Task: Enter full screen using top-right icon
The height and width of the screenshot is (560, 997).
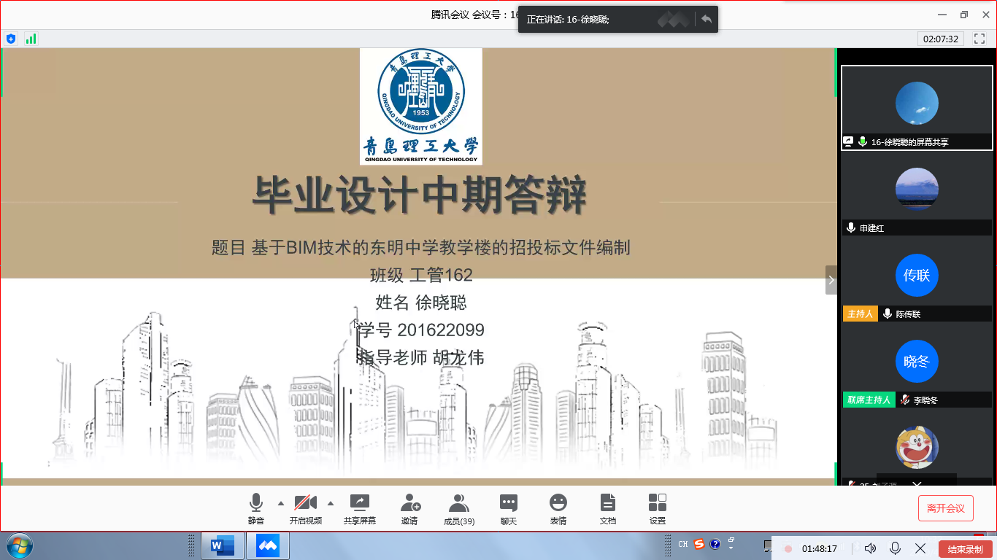Action: tap(979, 39)
